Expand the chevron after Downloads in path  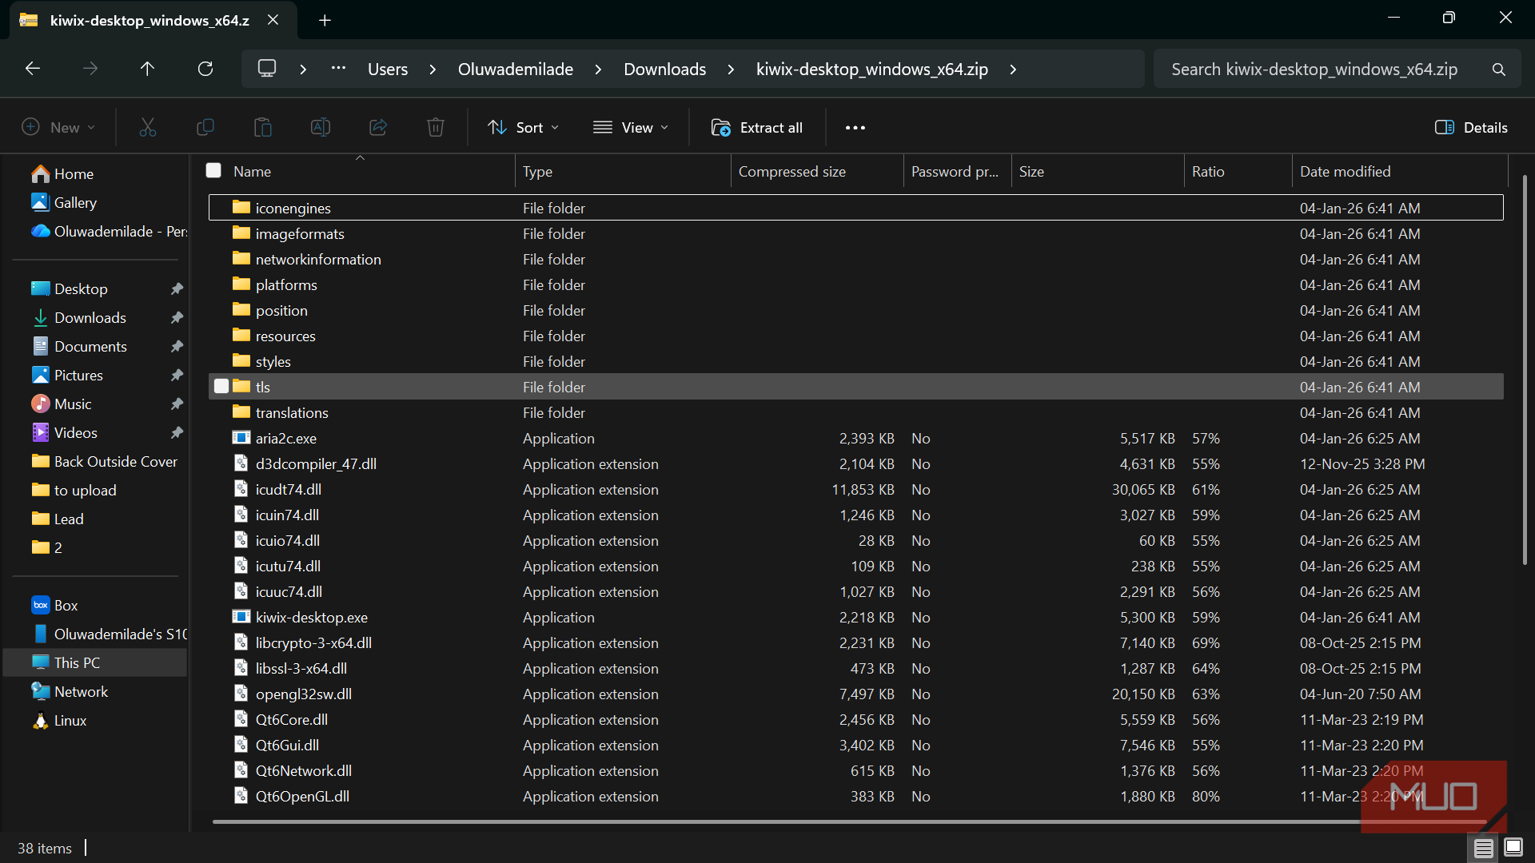(732, 70)
